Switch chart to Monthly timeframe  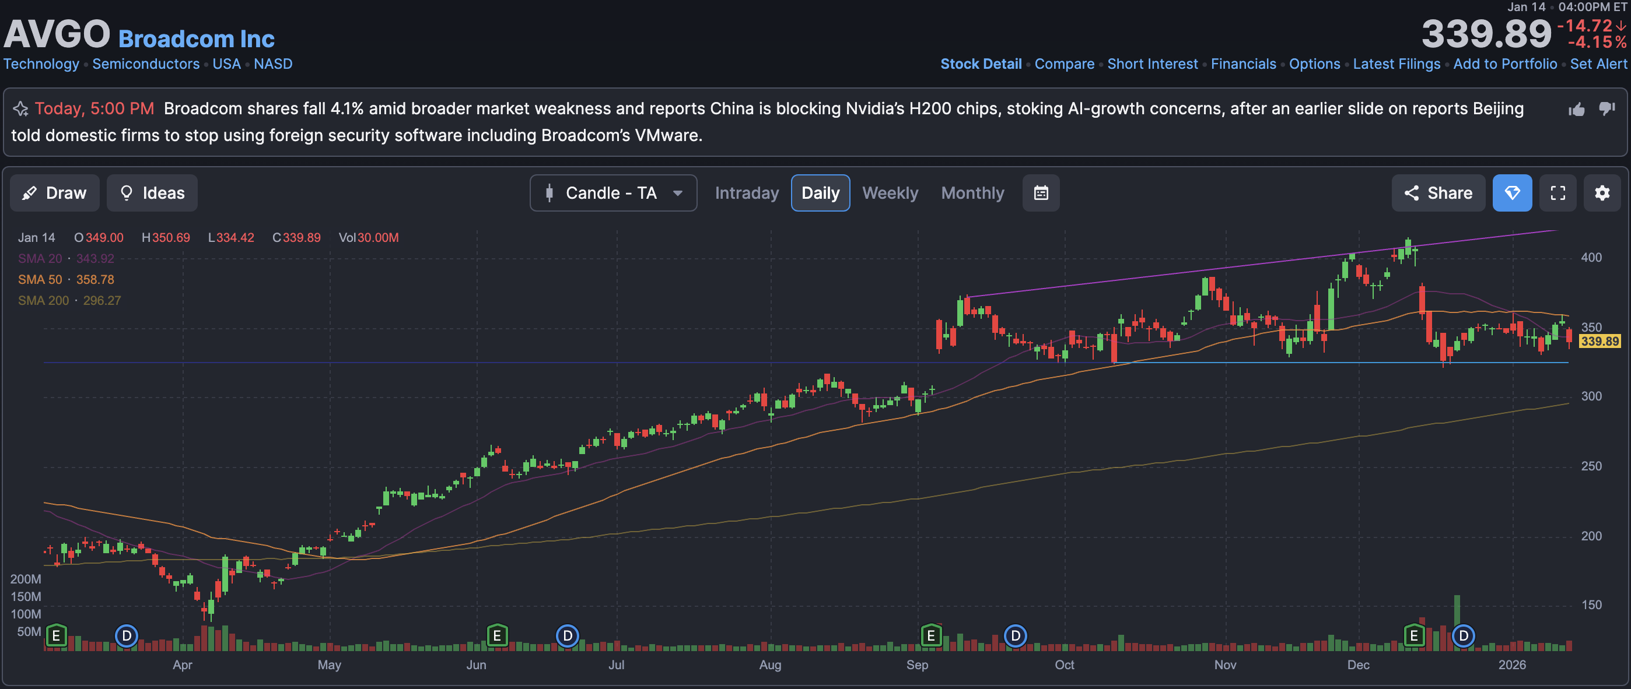[972, 193]
